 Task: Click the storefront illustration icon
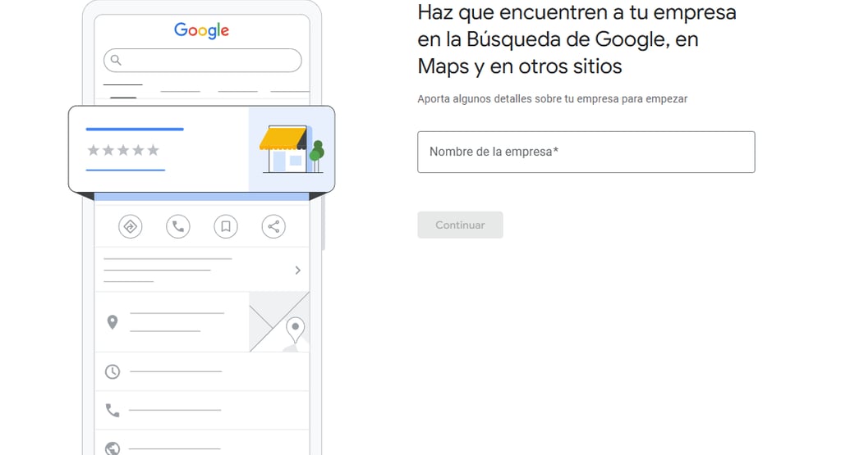pos(292,149)
